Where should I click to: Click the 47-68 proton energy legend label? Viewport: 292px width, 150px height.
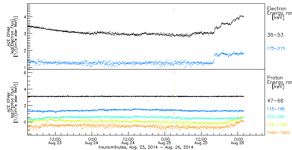pos(275,101)
